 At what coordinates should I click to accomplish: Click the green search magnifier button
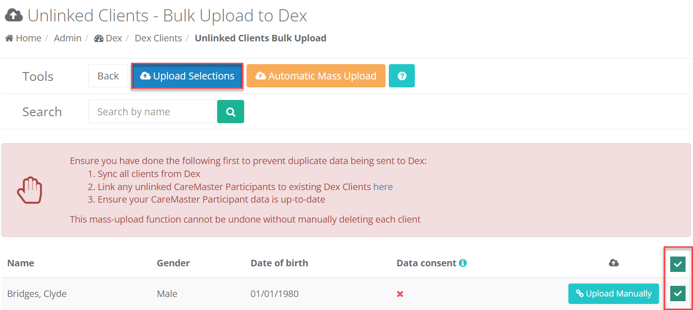click(x=231, y=112)
